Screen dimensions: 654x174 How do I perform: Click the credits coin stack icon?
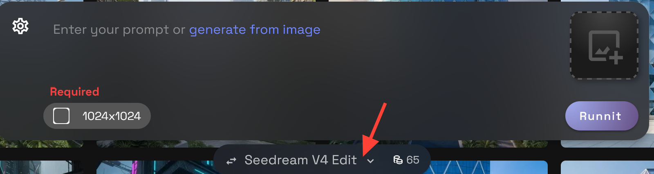(x=398, y=160)
